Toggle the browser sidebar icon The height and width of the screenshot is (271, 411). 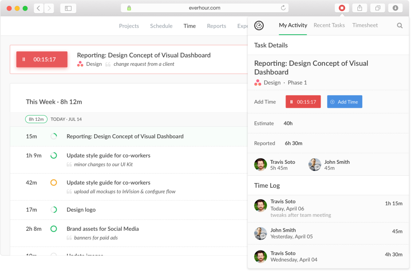(68, 8)
